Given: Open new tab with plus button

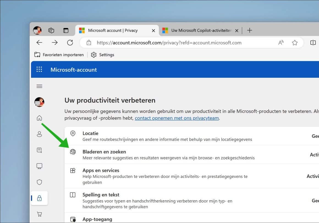Looking at the screenshot, I should [x=249, y=30].
